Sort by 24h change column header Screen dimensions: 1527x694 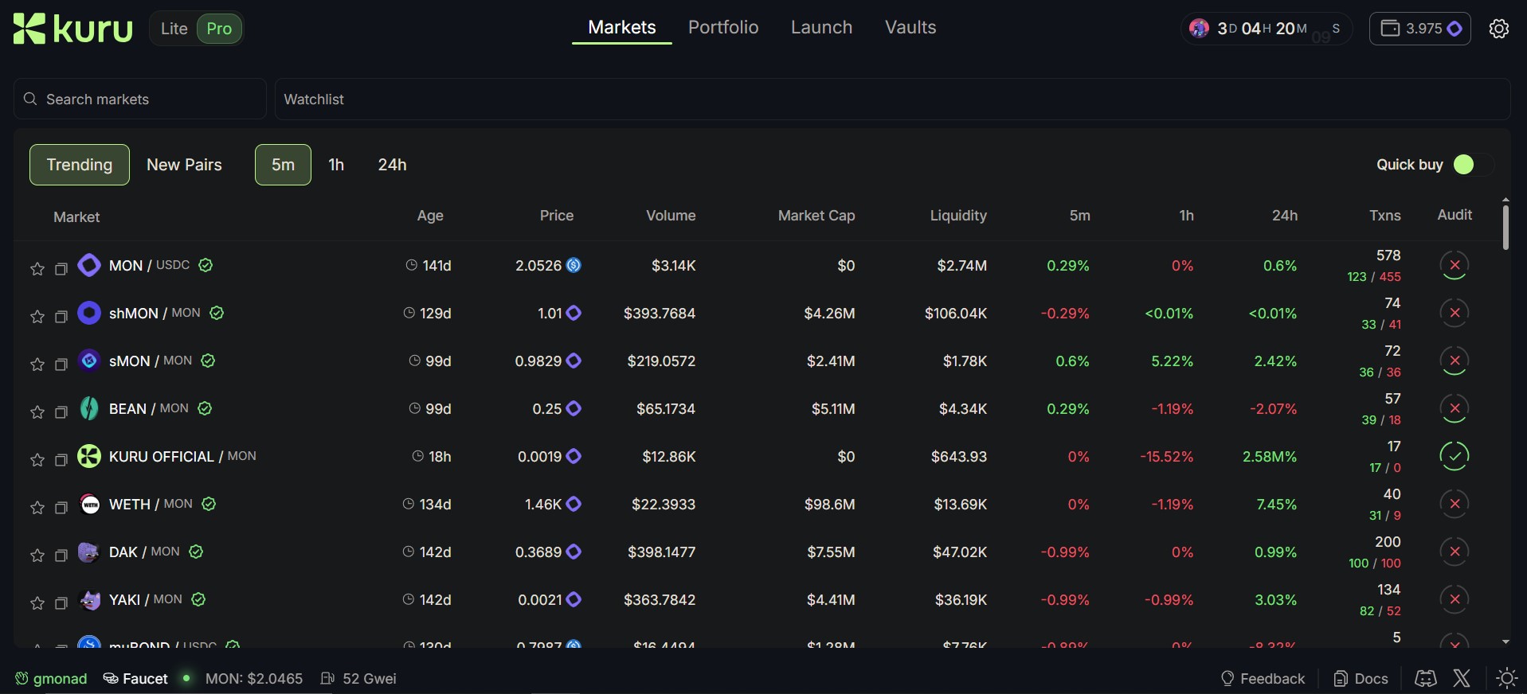point(1284,216)
